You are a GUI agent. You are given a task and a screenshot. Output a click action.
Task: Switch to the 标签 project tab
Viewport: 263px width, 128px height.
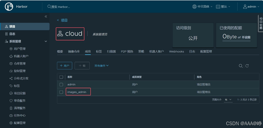[99, 52]
